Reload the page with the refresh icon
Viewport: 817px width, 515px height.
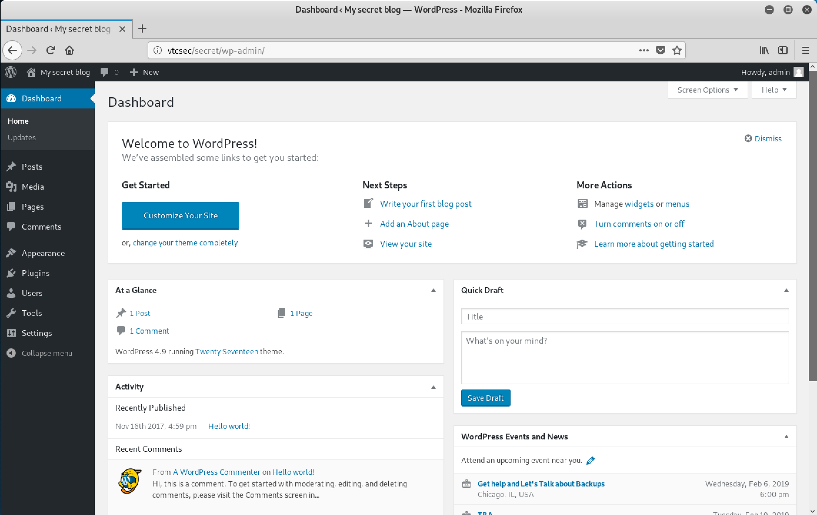coord(51,51)
